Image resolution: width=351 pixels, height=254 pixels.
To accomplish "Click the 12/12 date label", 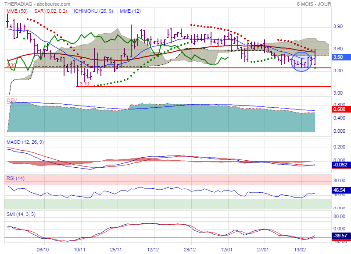I will pos(153,250).
